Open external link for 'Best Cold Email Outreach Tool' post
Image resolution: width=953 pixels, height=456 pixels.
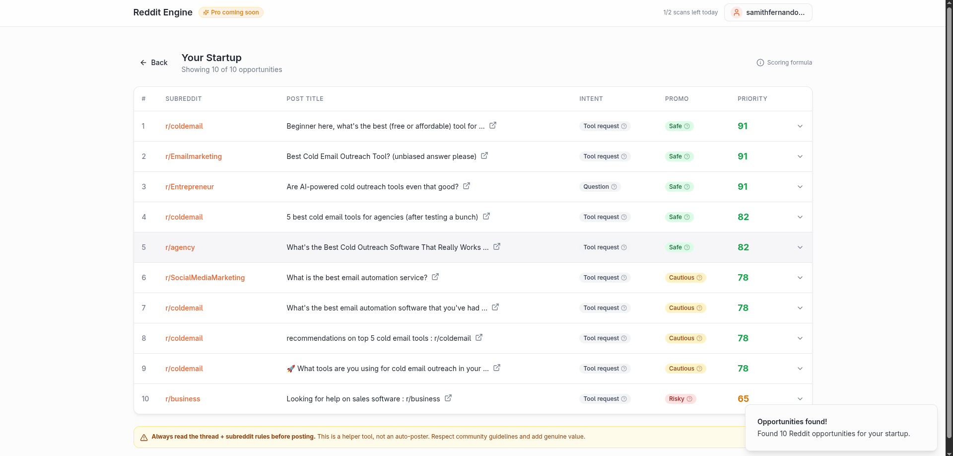pyautogui.click(x=484, y=156)
